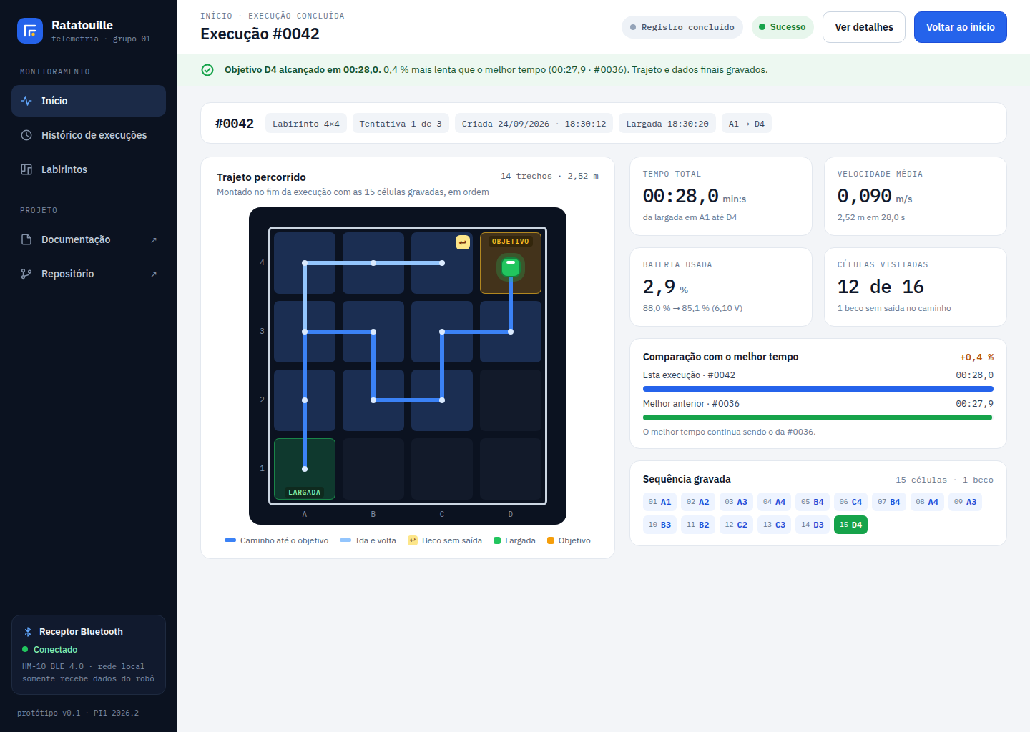
Task: Open external link arrow beside Repositório
Action: point(154,274)
